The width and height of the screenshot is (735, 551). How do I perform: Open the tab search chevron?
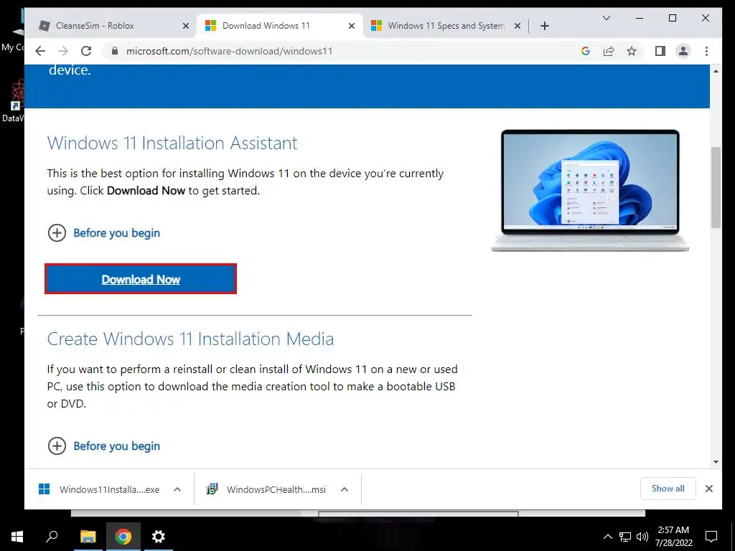[x=606, y=18]
